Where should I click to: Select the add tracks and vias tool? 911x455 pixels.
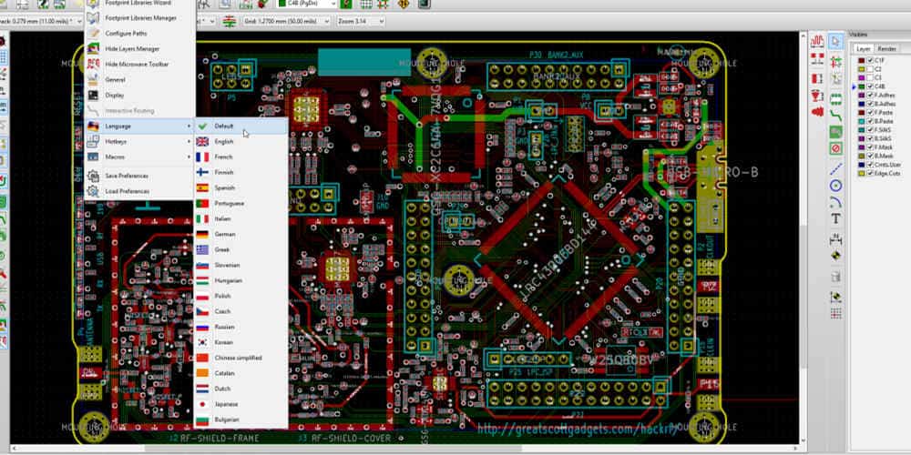(835, 115)
